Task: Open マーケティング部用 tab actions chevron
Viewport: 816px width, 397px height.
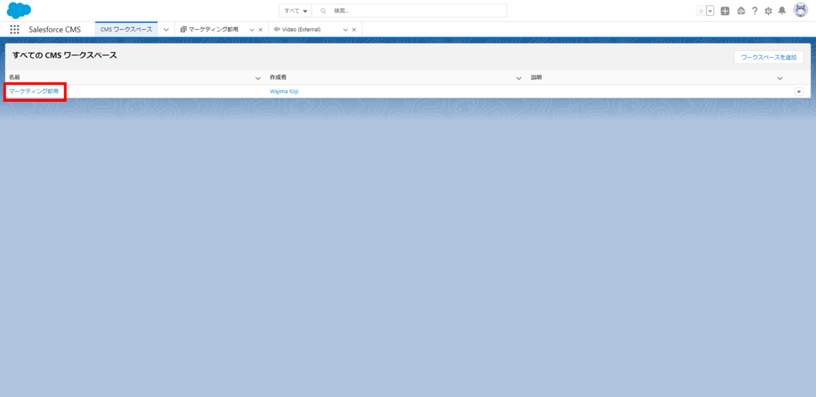Action: (252, 30)
